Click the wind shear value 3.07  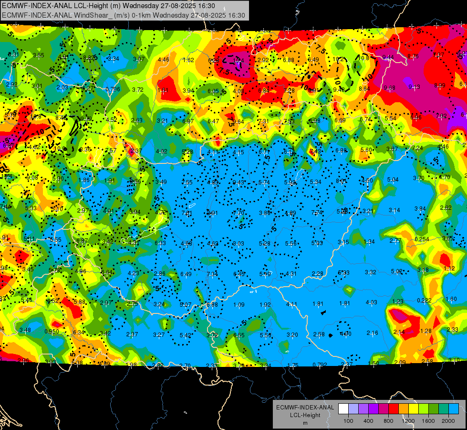139,59
